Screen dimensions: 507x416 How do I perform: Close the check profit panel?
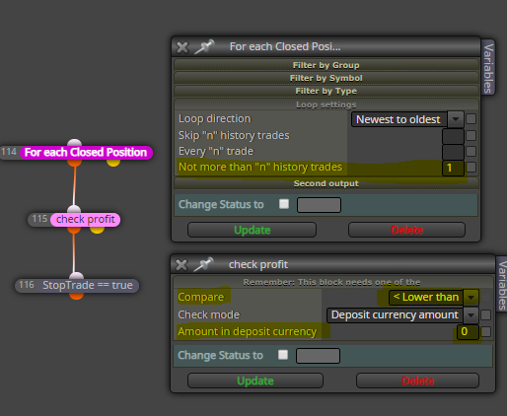coord(181,265)
